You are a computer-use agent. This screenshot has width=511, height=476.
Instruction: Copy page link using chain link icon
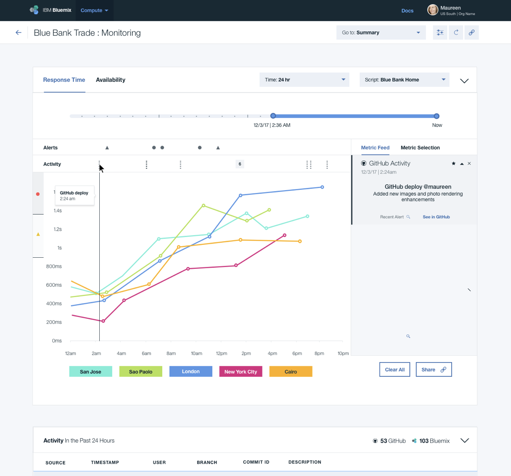[x=471, y=33]
